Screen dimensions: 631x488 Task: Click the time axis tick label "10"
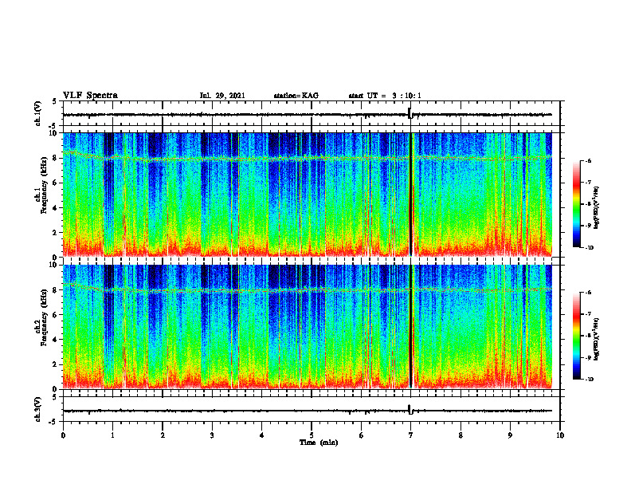click(x=560, y=435)
